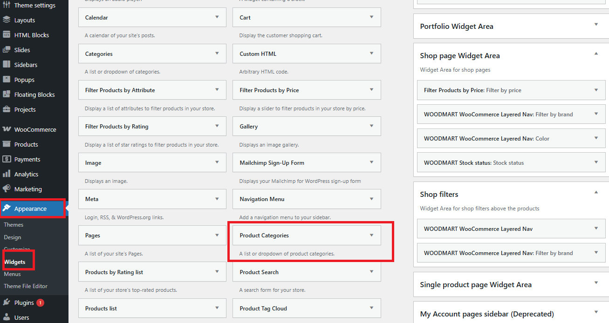Expand the Meta widget arrow

(x=217, y=199)
